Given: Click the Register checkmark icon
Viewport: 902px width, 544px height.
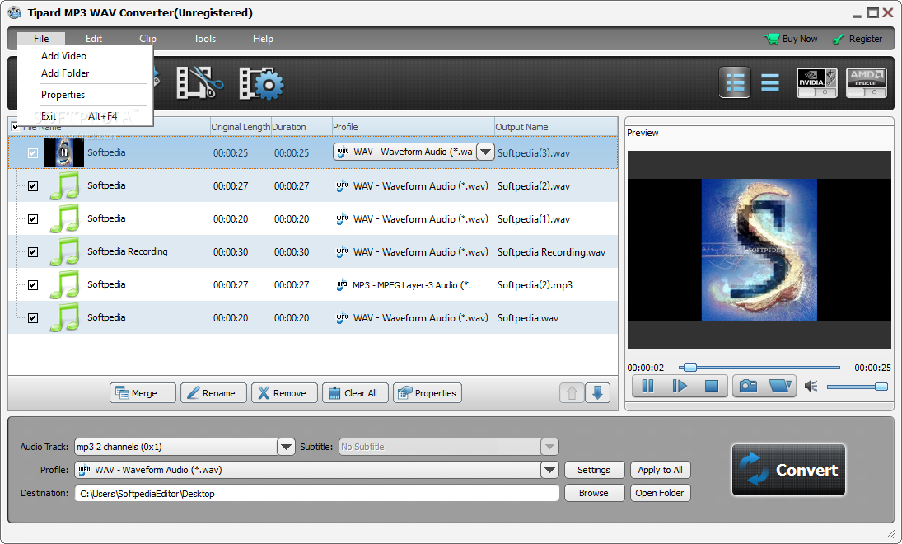Looking at the screenshot, I should pos(838,39).
